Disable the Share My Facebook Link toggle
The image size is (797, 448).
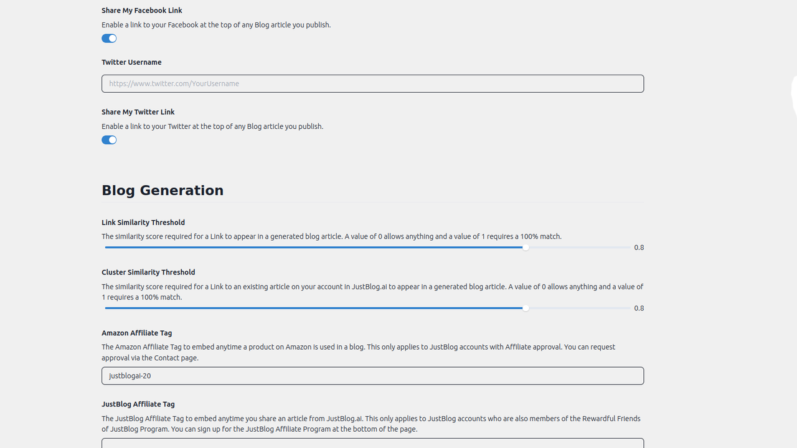[109, 38]
